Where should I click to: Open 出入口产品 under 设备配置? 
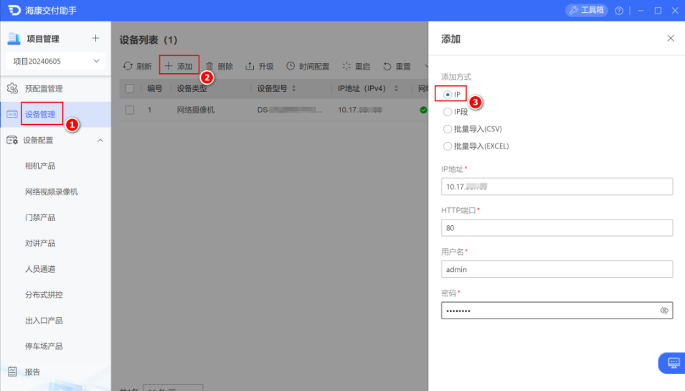[x=44, y=321]
